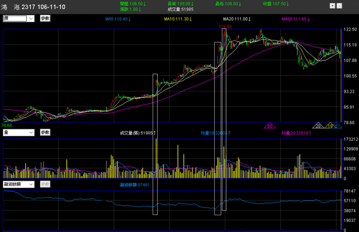This screenshot has width=359, height=232.
Task: Click the MA5:110.40 label
Action: 118,19
